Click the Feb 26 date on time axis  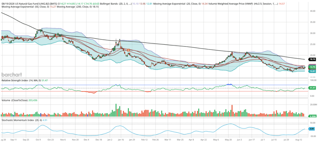click(155, 140)
